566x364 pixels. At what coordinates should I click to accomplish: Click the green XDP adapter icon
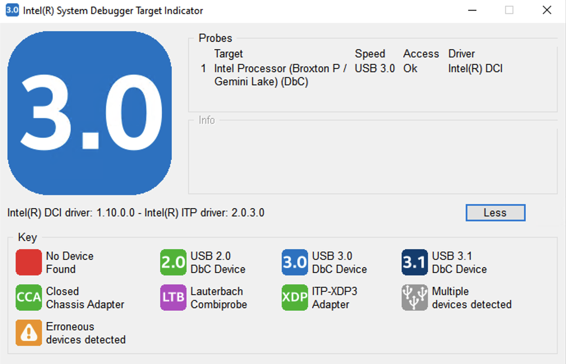click(295, 298)
